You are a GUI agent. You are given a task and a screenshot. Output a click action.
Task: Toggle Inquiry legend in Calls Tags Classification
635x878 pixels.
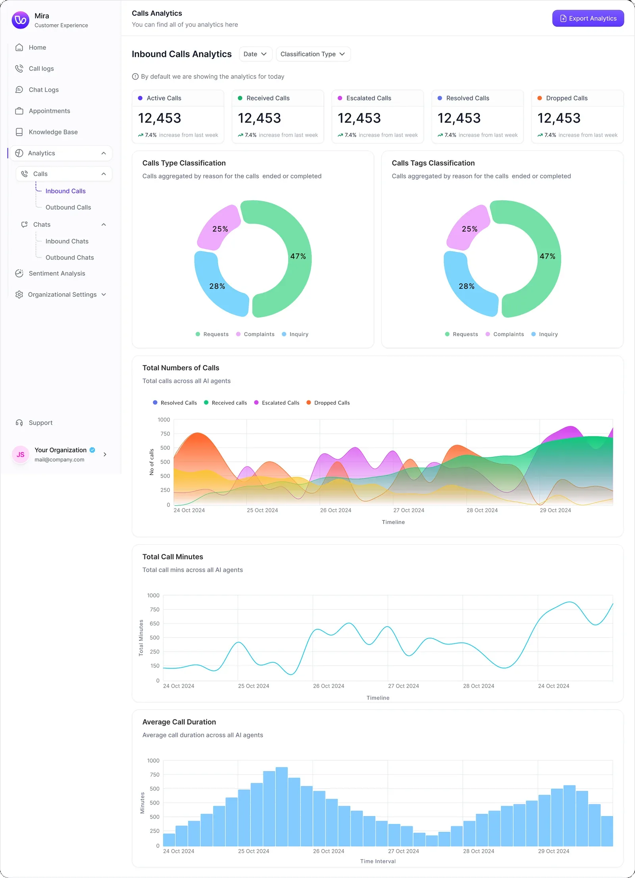point(545,334)
